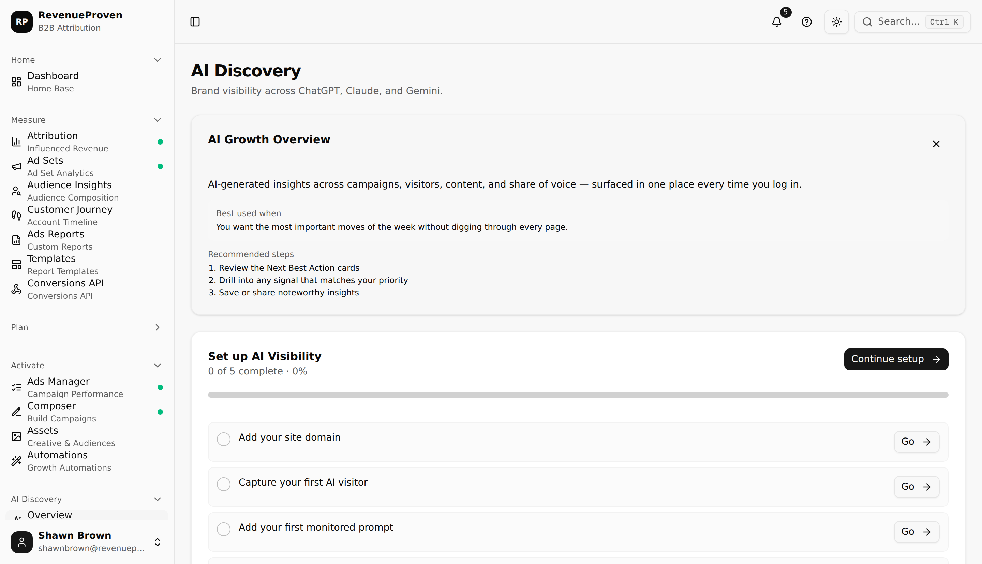Open the notifications bell
The width and height of the screenshot is (982, 564).
tap(777, 22)
